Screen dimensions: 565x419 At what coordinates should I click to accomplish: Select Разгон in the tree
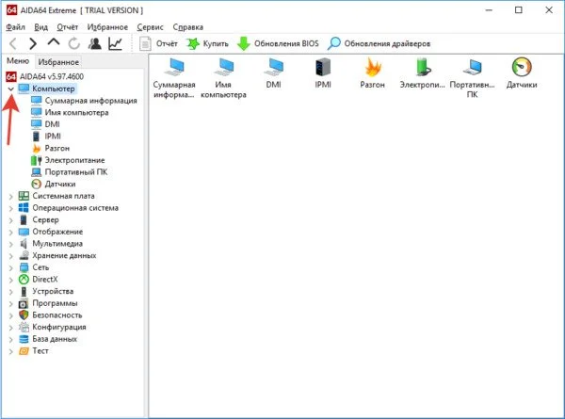tap(56, 148)
